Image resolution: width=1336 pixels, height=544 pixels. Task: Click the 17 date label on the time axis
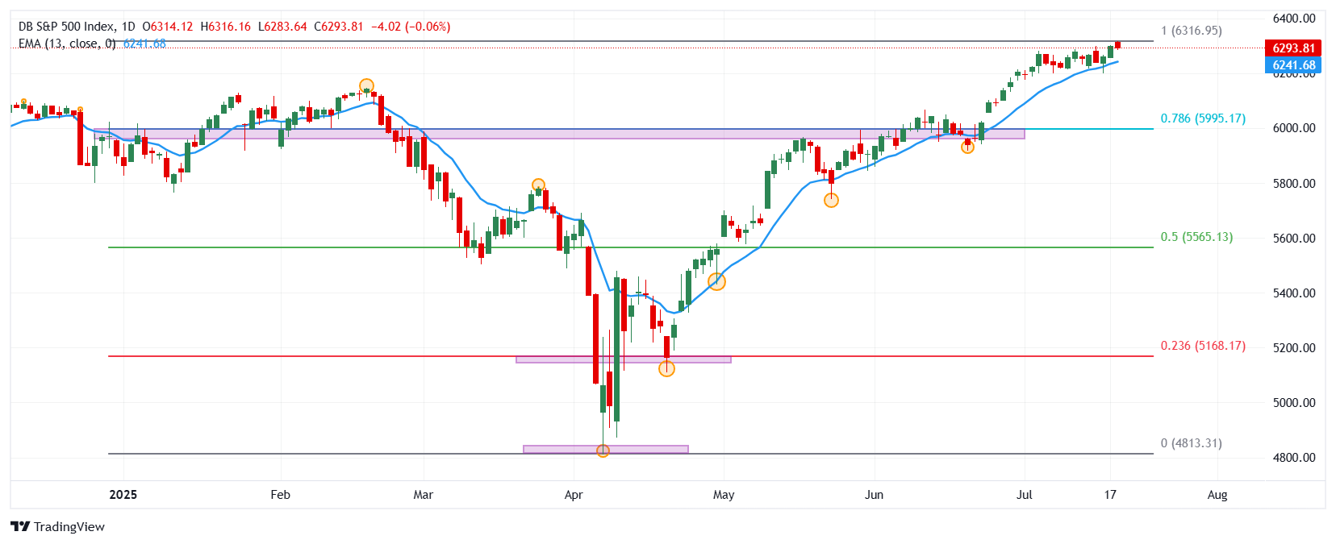tap(1110, 495)
